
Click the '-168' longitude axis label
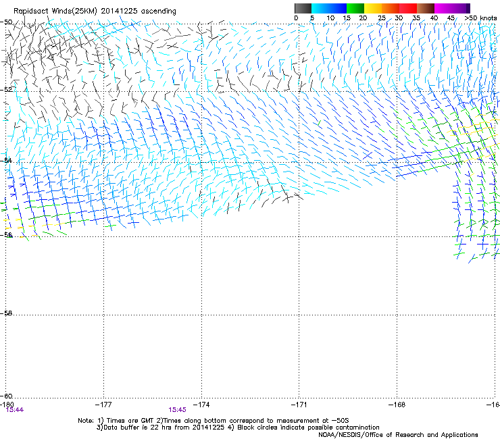pos(397,405)
